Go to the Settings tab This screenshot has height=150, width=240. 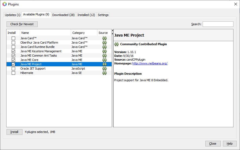pos(103,15)
